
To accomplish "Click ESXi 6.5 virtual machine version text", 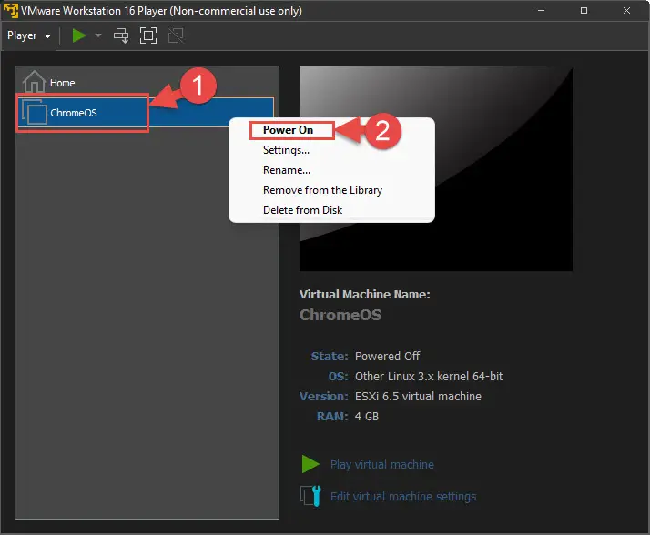I will click(418, 396).
